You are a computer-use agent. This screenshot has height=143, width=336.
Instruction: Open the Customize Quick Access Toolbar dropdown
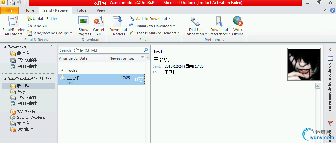pyautogui.click(x=26, y=3)
